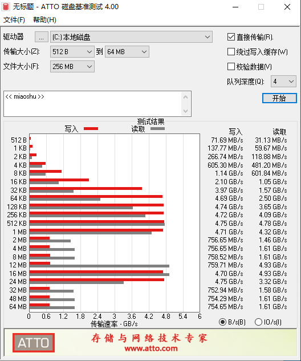Open the 256 MB file size dropdown
The height and width of the screenshot is (361, 301).
point(72,66)
